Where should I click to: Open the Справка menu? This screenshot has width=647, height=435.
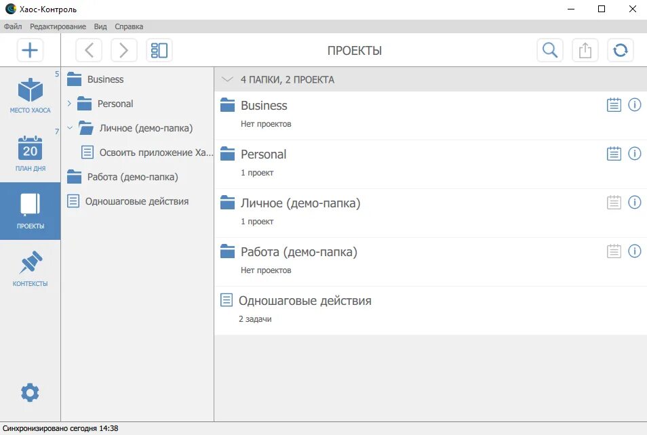(x=129, y=26)
